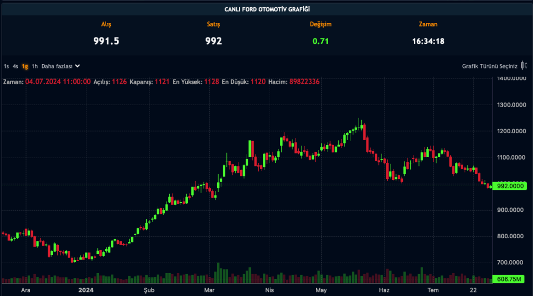Click the Mar date axis label
This screenshot has height=296, width=533.
[x=209, y=290]
